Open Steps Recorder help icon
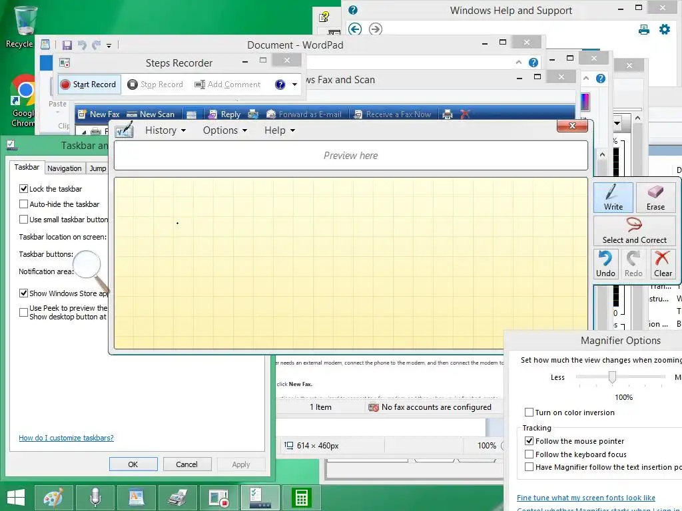The width and height of the screenshot is (682, 511). (280, 85)
